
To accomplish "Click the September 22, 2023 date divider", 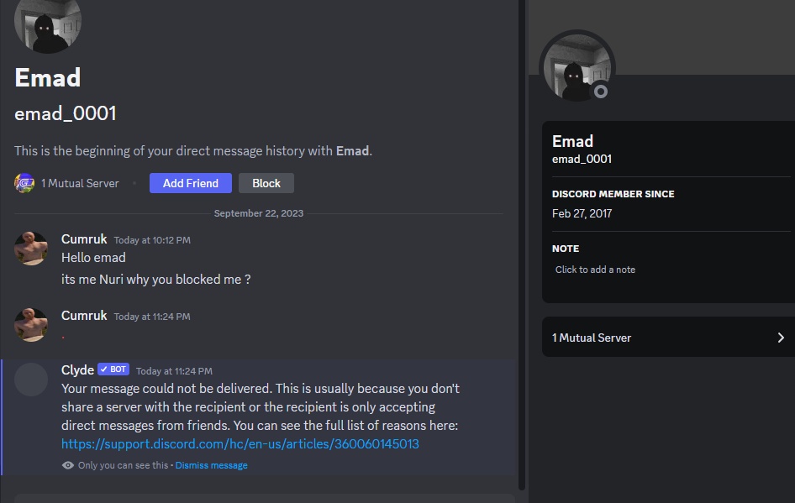I will coord(258,212).
